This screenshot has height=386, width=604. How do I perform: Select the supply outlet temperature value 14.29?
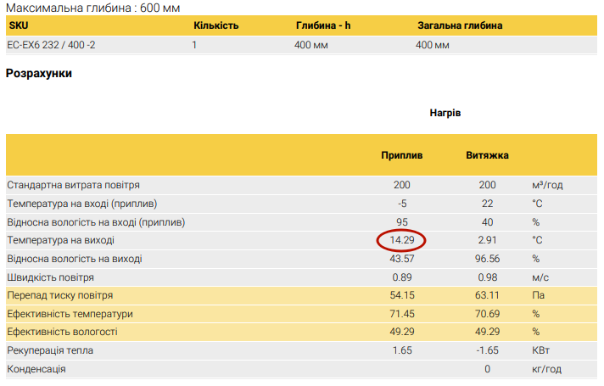pos(402,240)
